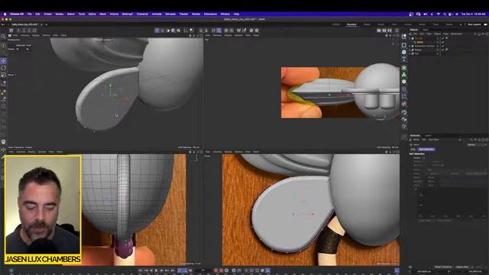Click the red record keyframe button
The image size is (489, 275).
pos(215,270)
